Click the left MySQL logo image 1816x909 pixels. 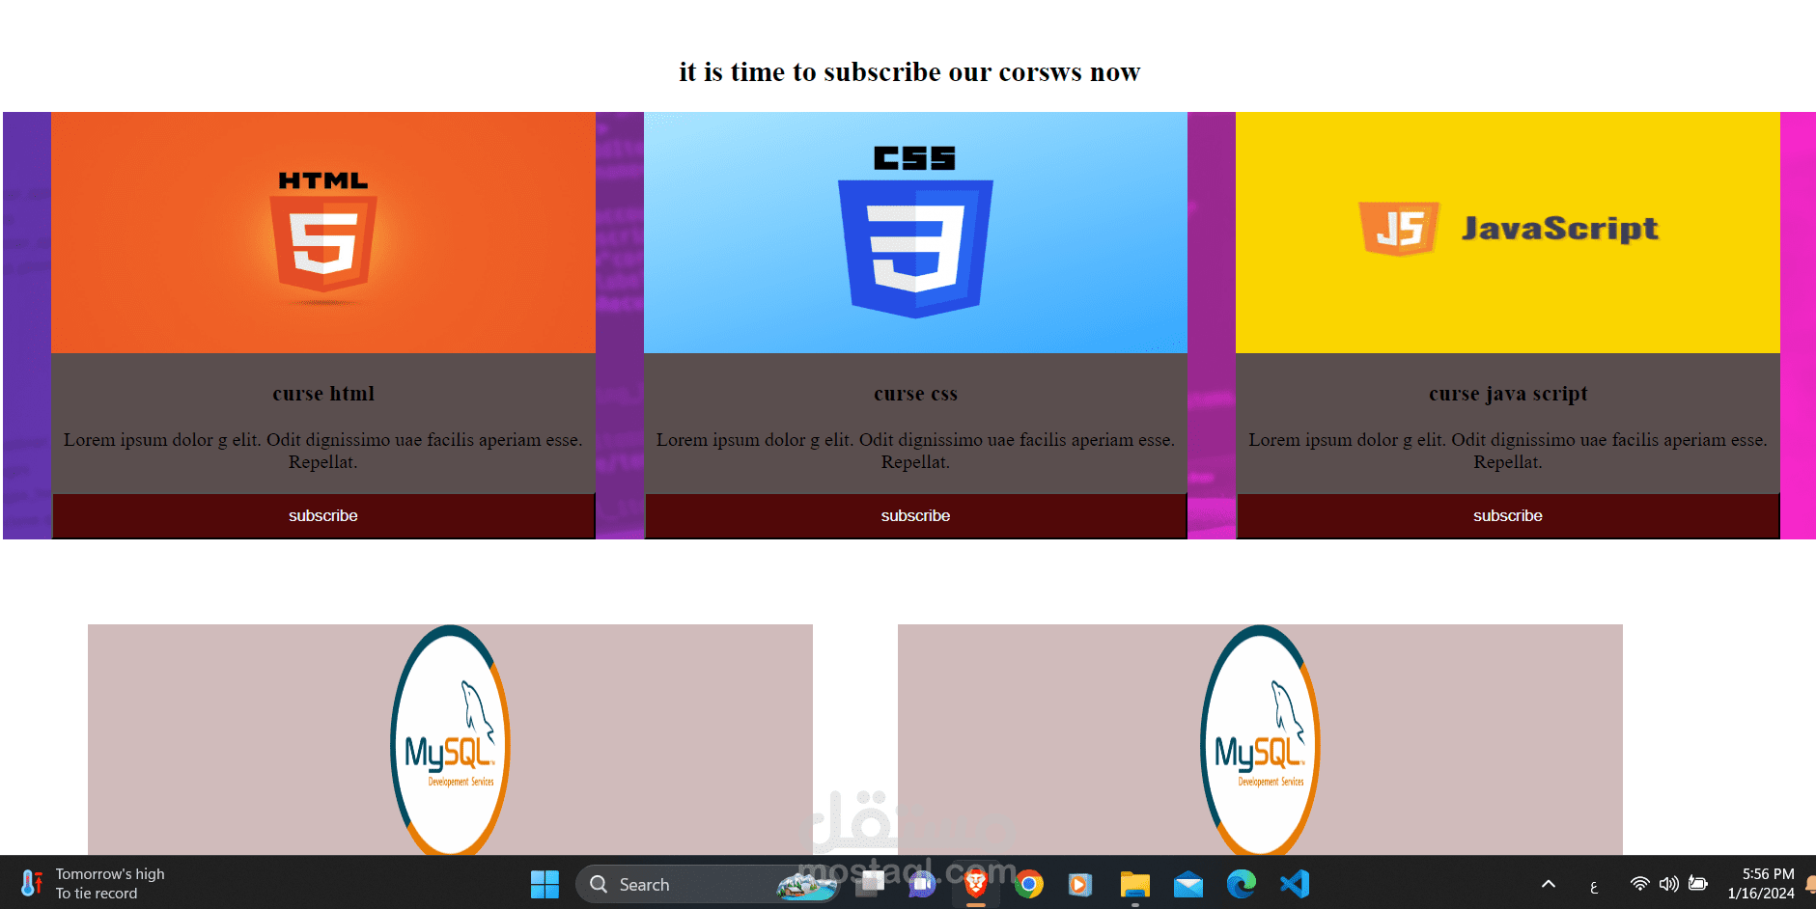tap(450, 740)
